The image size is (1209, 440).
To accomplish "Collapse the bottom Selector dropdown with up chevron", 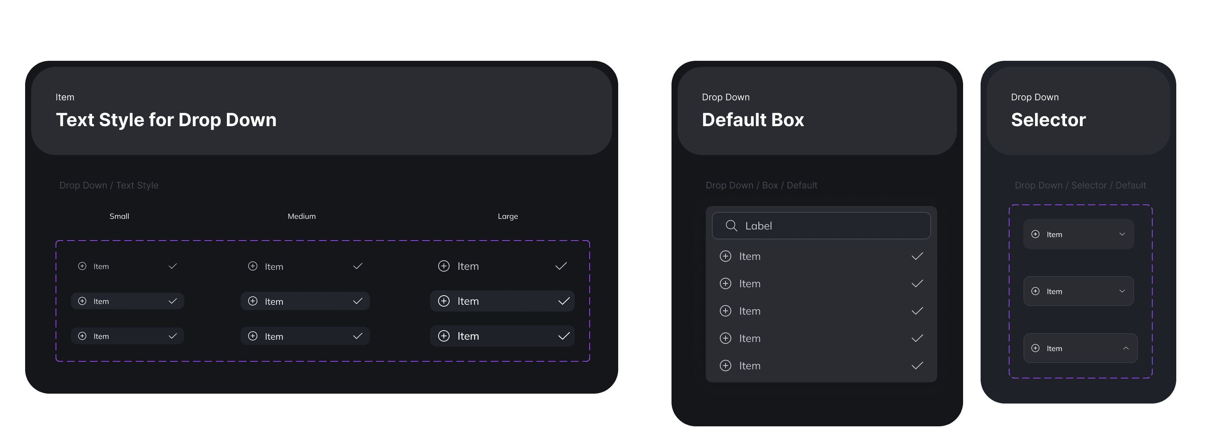I will [1126, 348].
